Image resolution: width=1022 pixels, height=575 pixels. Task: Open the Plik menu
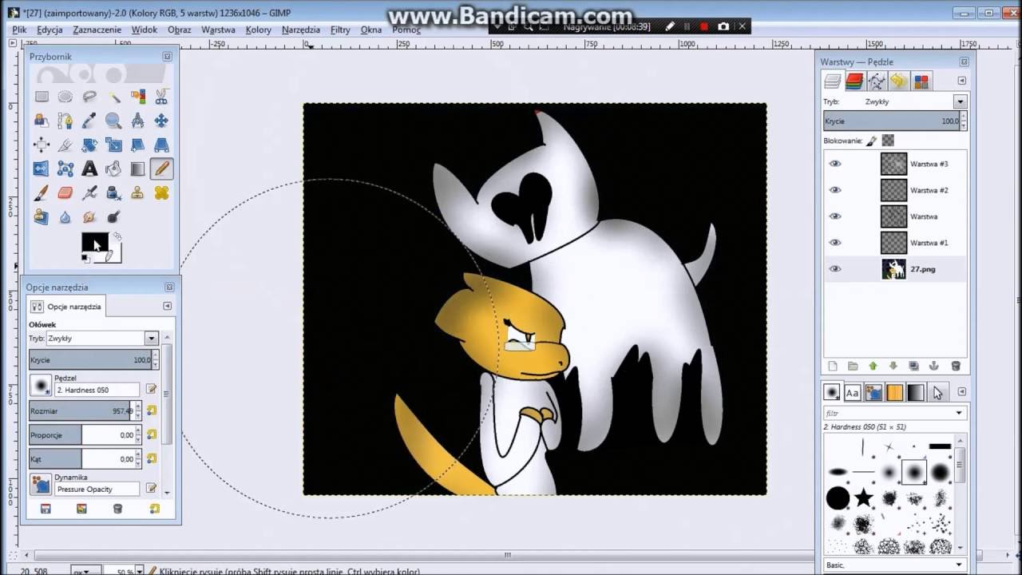[19, 30]
